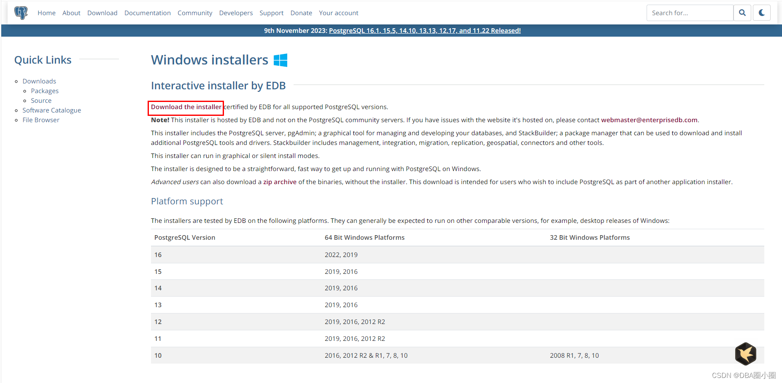Open the Support menu item
782x383 pixels.
click(272, 13)
